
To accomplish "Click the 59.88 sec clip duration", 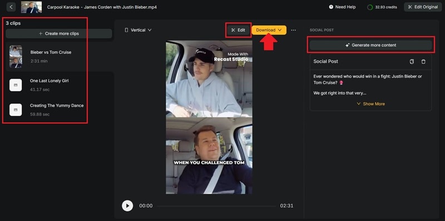I will (x=39, y=114).
